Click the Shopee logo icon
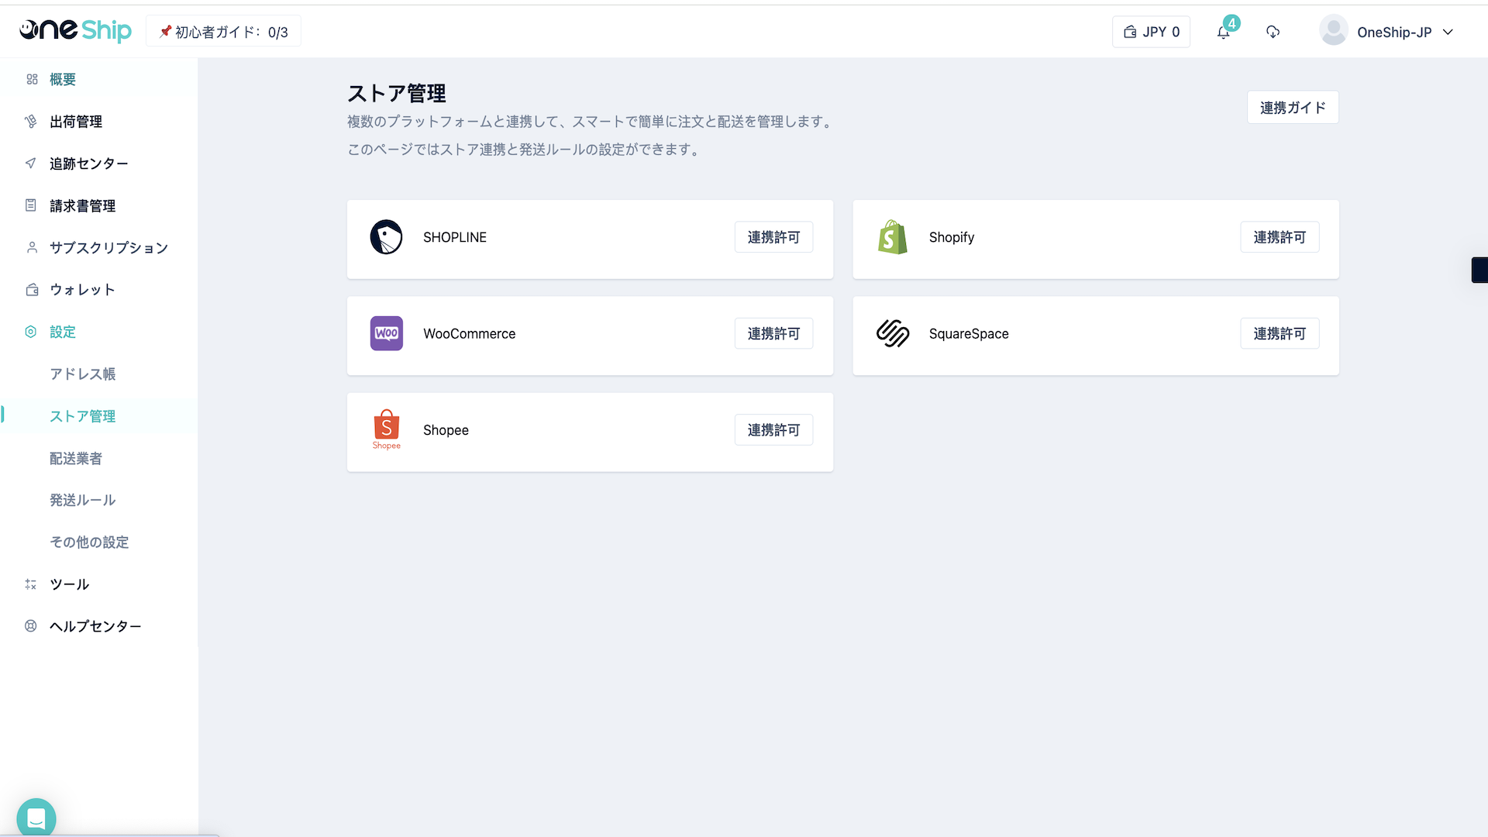 (386, 429)
